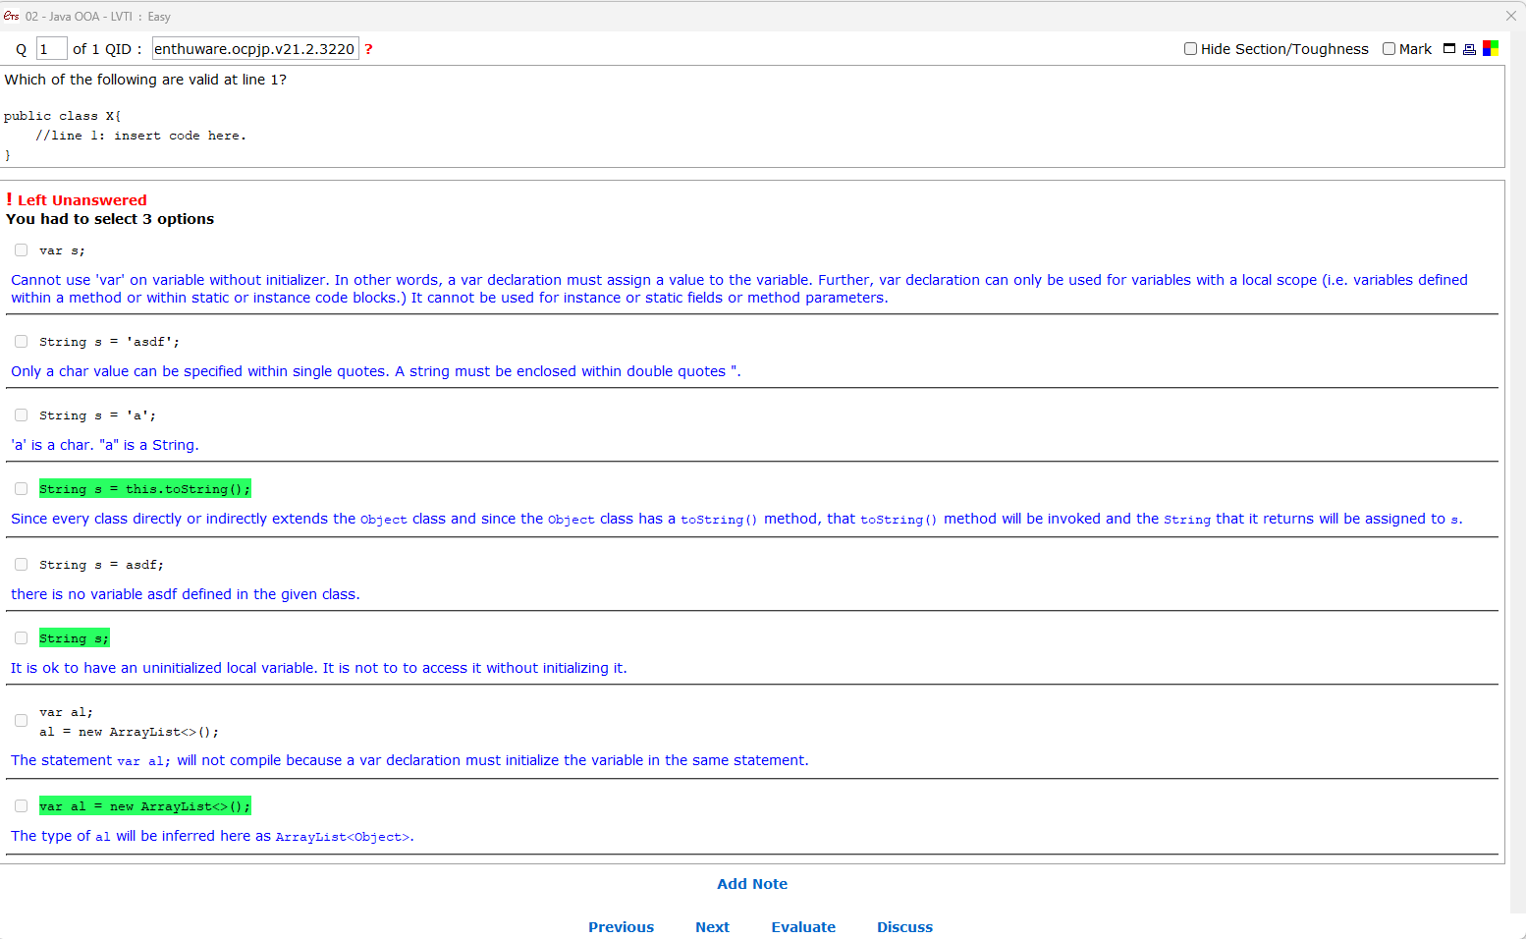
Task: Close the question window
Action: point(1511,16)
